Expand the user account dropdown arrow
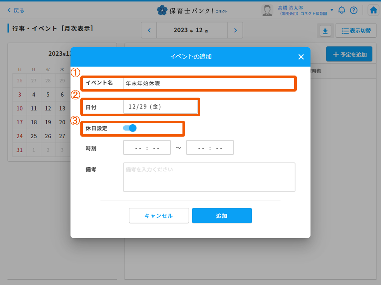Screen dimensions: 381x285 point(332,10)
